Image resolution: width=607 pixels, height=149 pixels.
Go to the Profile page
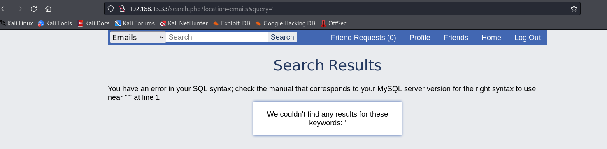420,38
